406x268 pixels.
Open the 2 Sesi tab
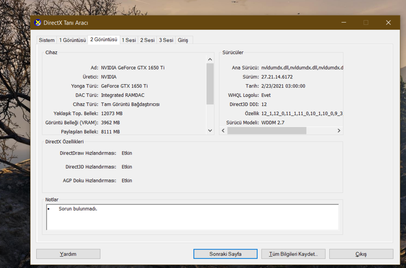(148, 40)
